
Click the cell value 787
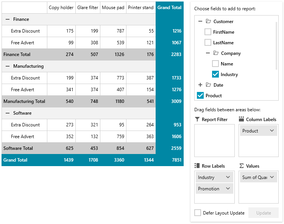tap(120, 31)
